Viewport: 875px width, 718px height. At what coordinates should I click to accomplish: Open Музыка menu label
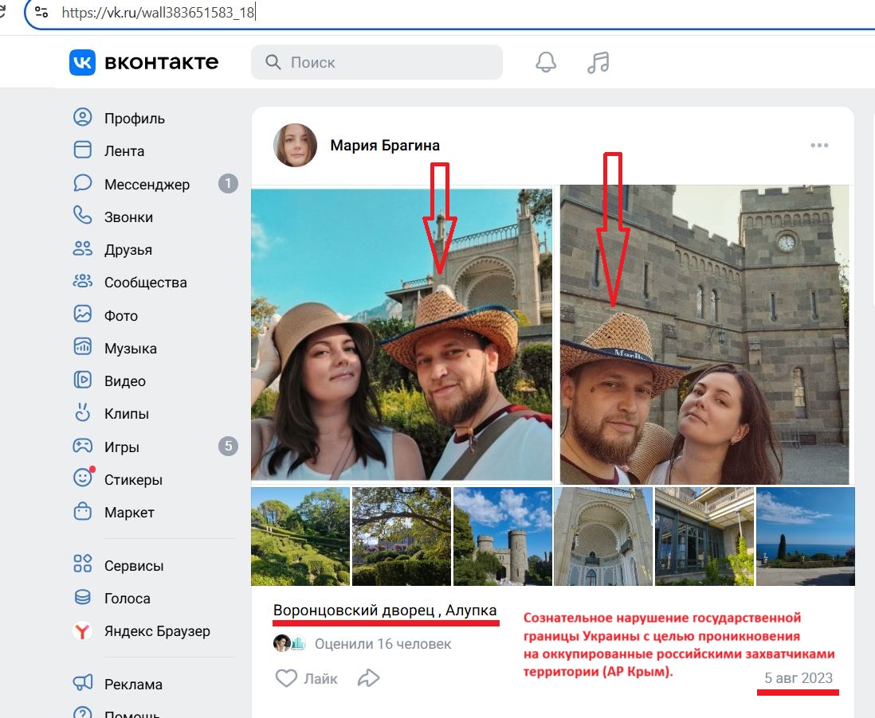pos(131,349)
